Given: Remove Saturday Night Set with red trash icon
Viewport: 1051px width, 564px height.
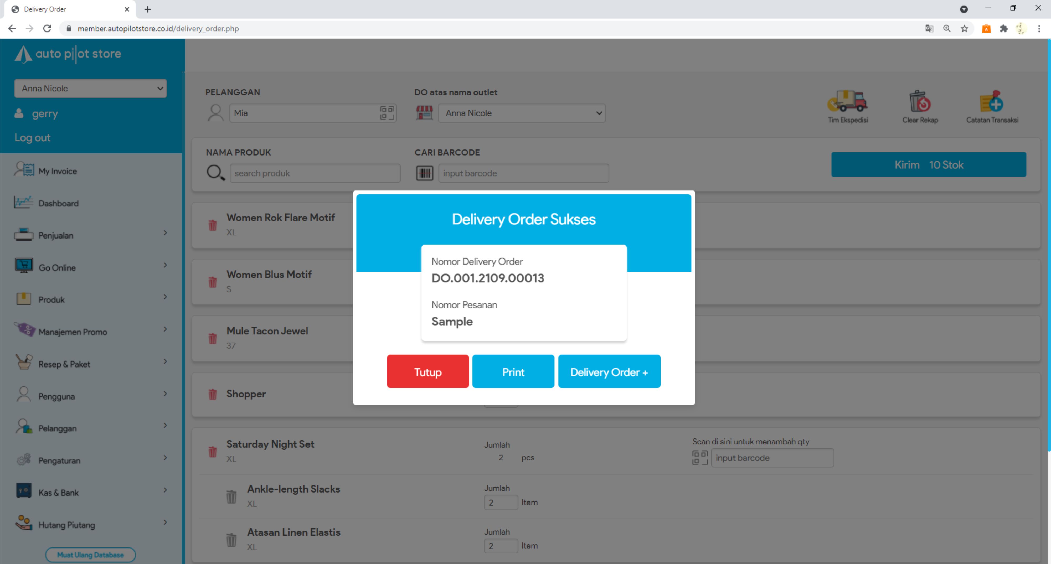Looking at the screenshot, I should pyautogui.click(x=213, y=452).
